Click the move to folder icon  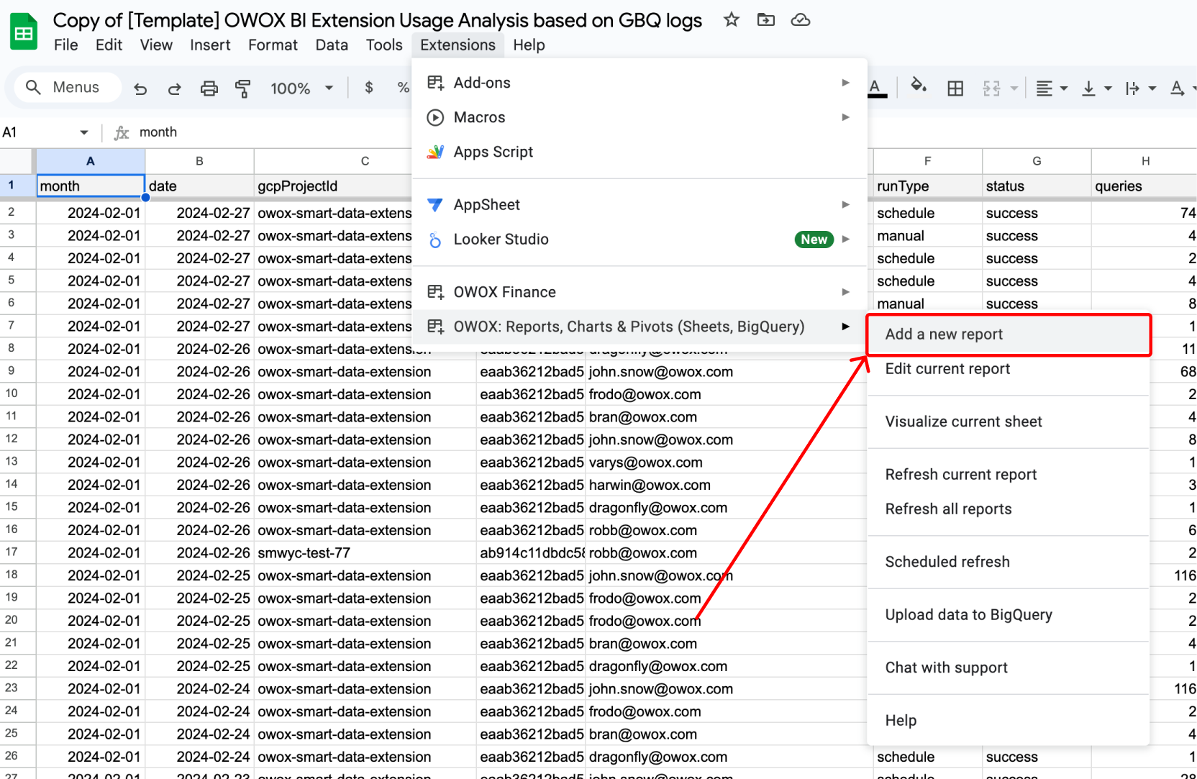pyautogui.click(x=766, y=20)
